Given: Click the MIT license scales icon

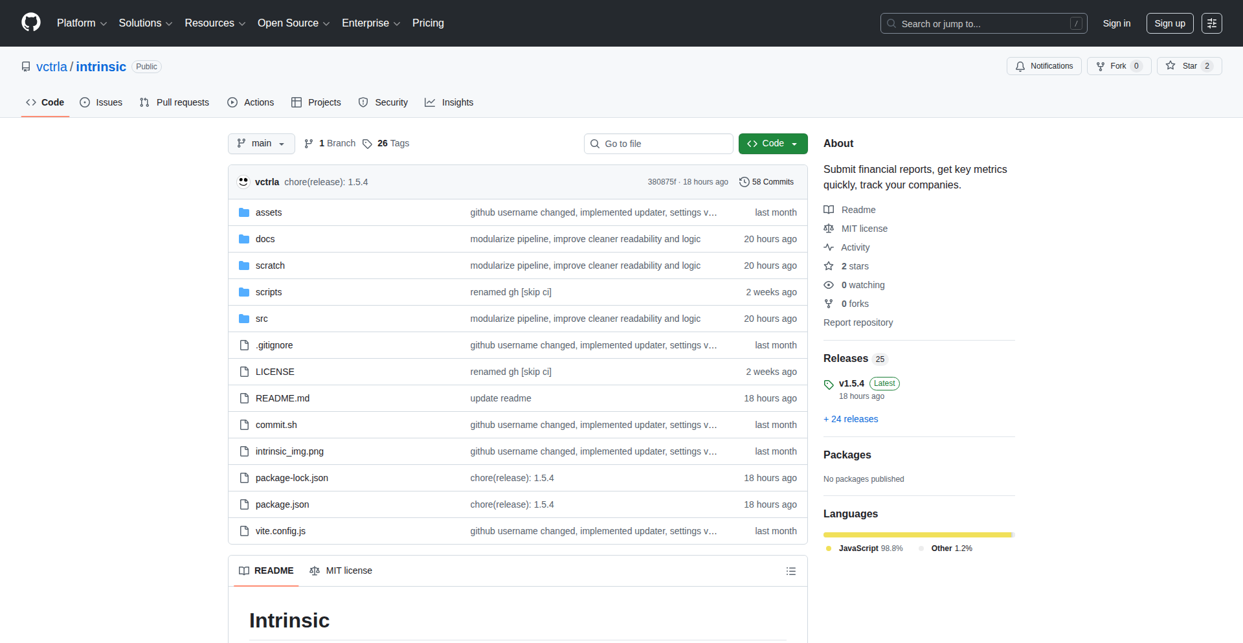Looking at the screenshot, I should coord(829,229).
